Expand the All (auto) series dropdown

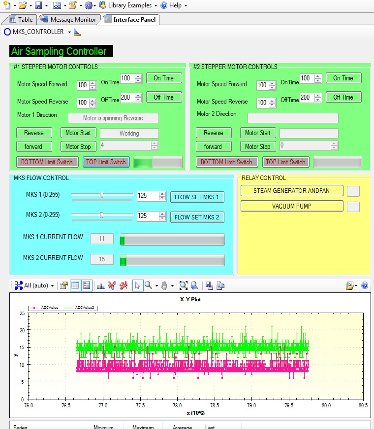(x=52, y=286)
